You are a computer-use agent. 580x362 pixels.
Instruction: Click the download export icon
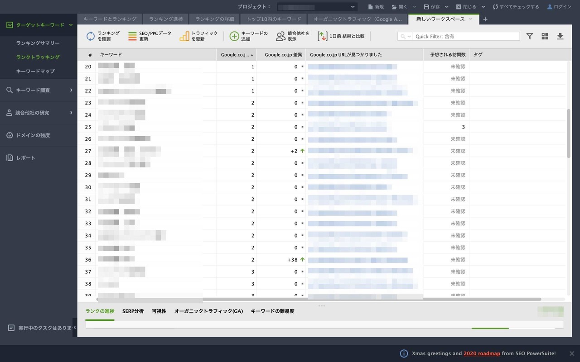click(560, 36)
